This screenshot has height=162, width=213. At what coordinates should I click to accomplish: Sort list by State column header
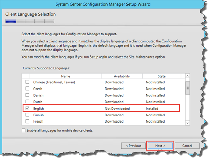coord(161,76)
